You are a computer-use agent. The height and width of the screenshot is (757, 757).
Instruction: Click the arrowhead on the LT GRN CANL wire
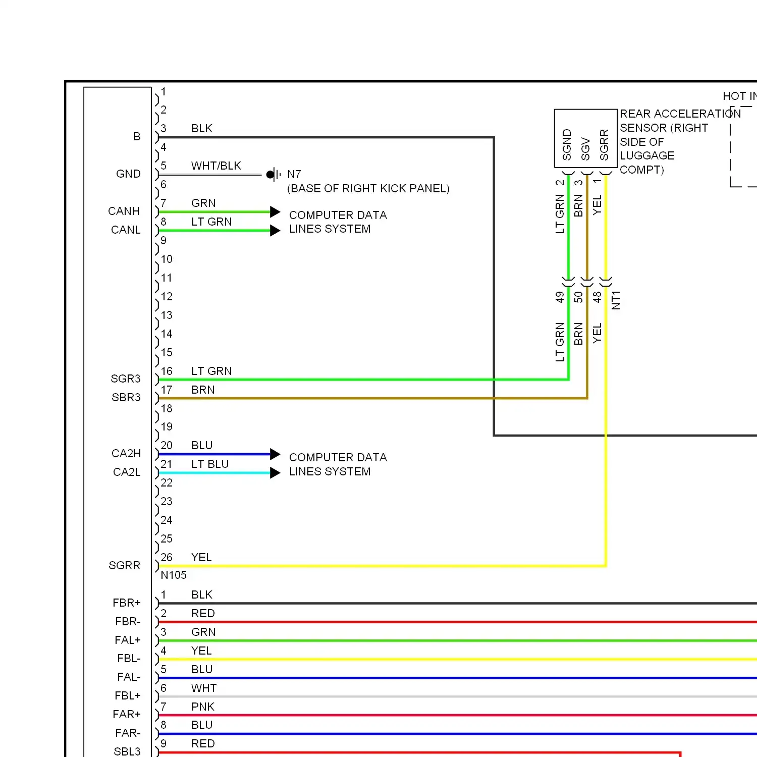click(275, 231)
